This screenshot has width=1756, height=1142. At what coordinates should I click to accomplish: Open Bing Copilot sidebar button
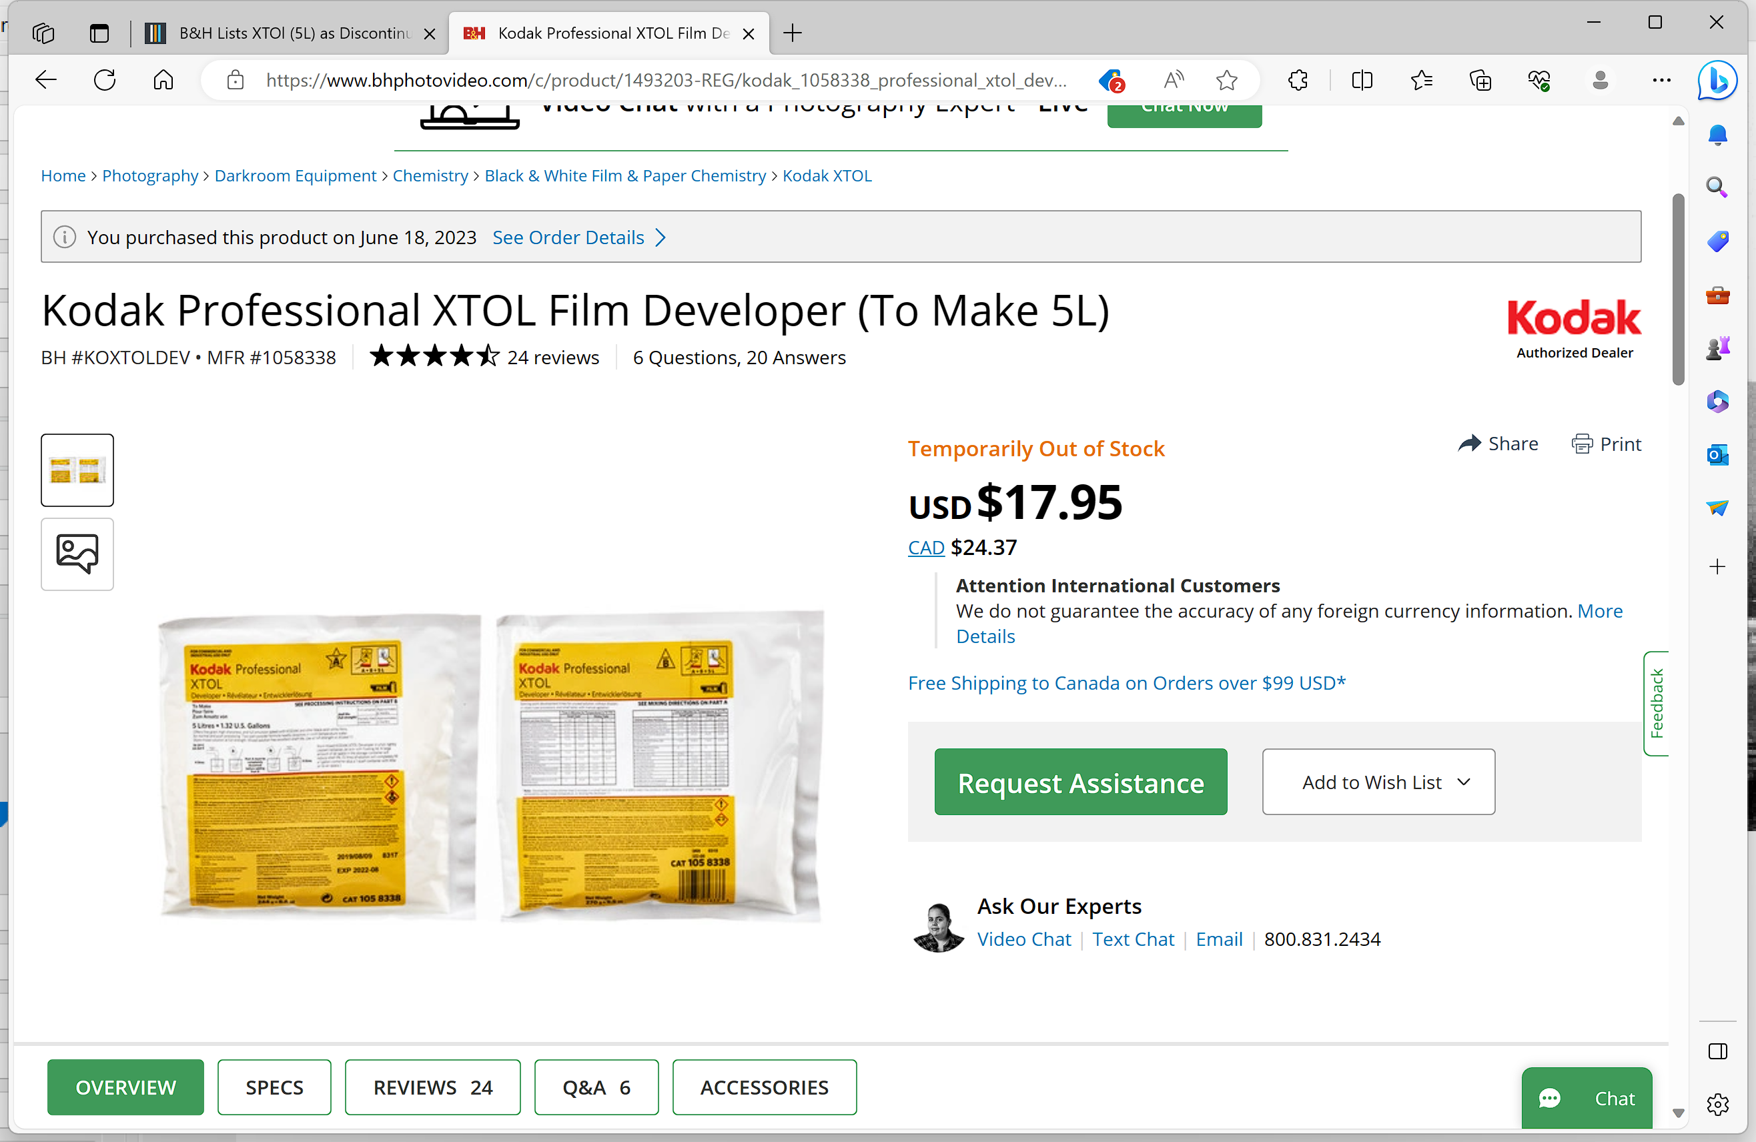point(1717,79)
